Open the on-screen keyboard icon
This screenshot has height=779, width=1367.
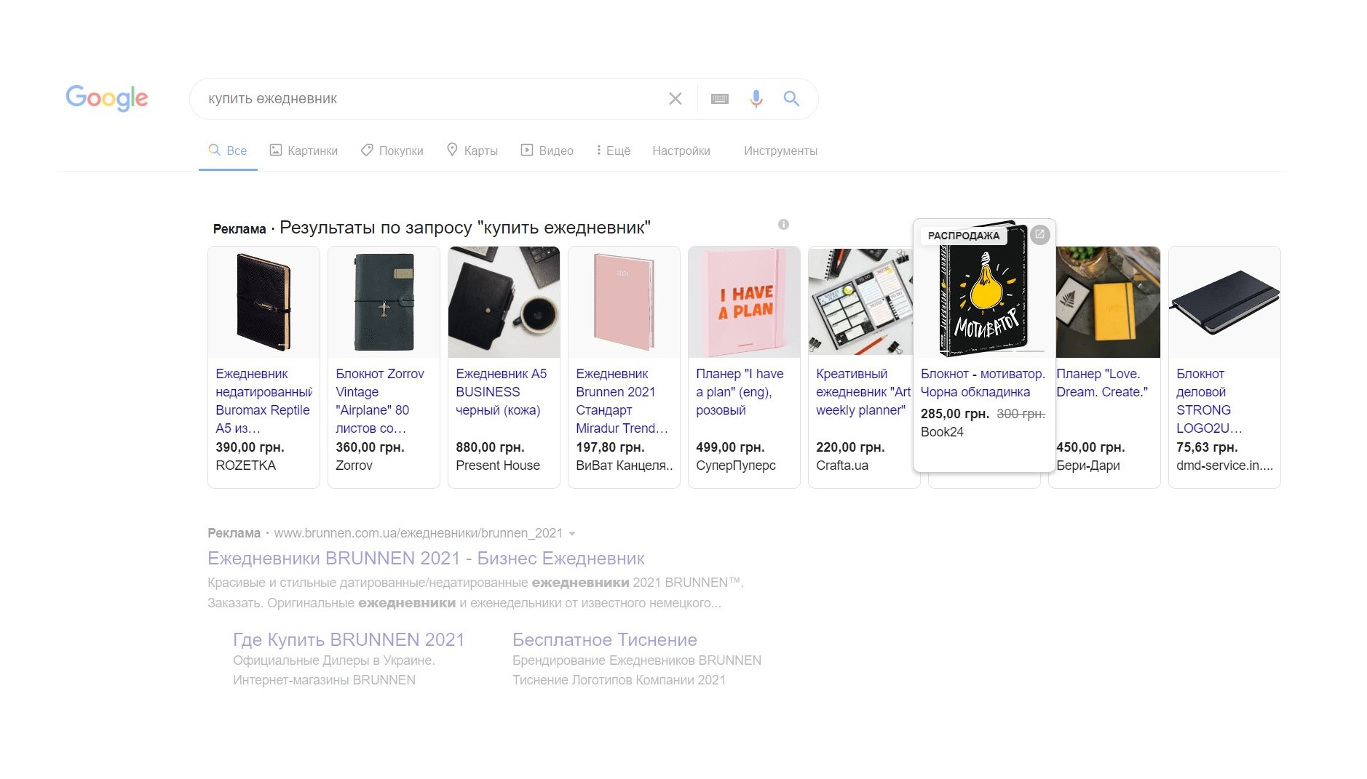719,99
